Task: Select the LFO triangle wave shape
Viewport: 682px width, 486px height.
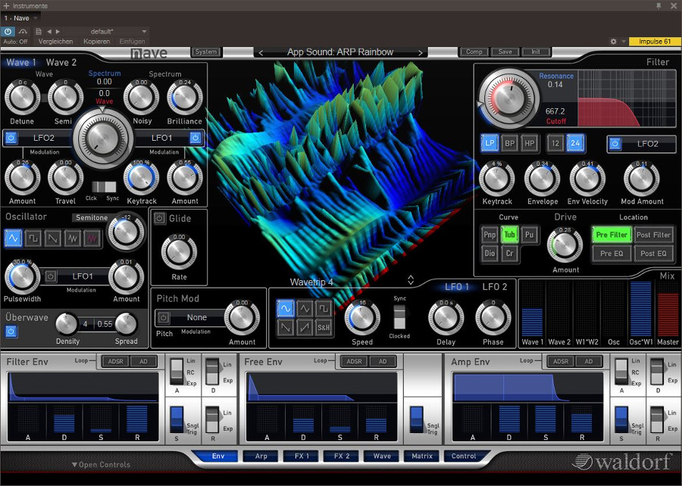Action: 305,309
